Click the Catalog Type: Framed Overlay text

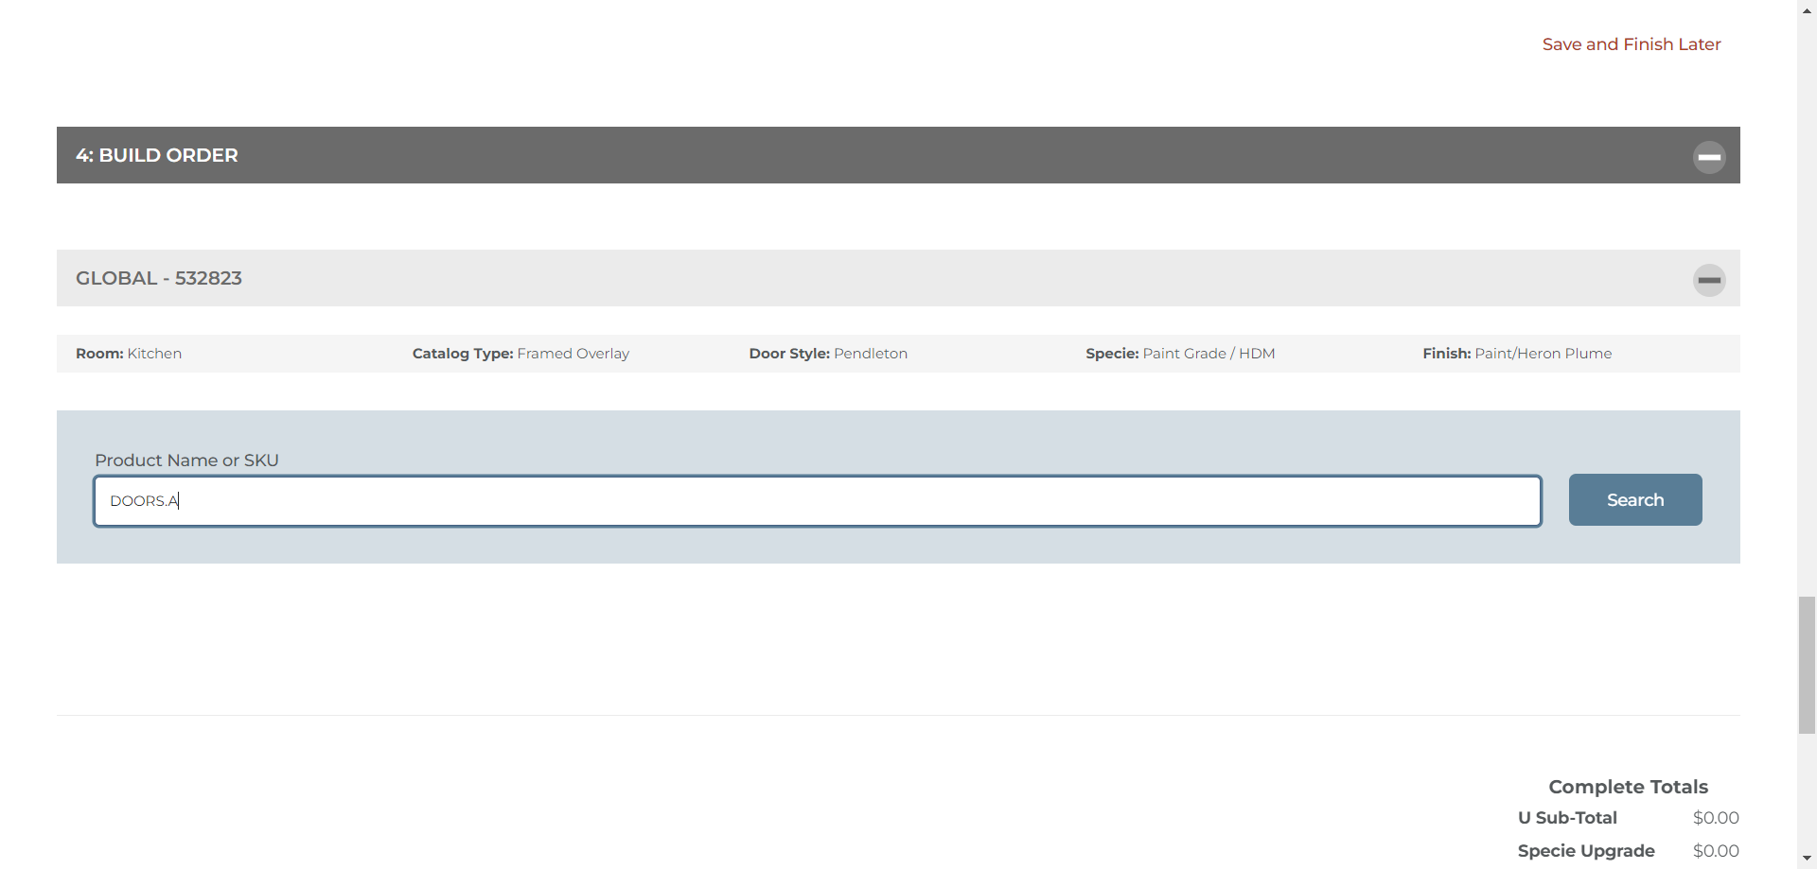point(520,354)
